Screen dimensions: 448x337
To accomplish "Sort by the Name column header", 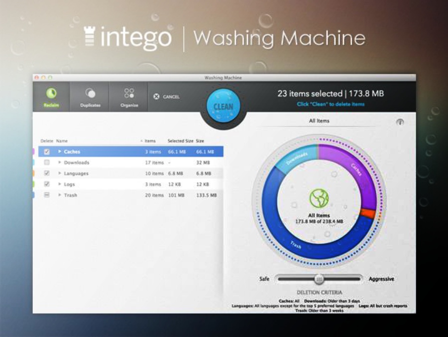I will coord(62,141).
